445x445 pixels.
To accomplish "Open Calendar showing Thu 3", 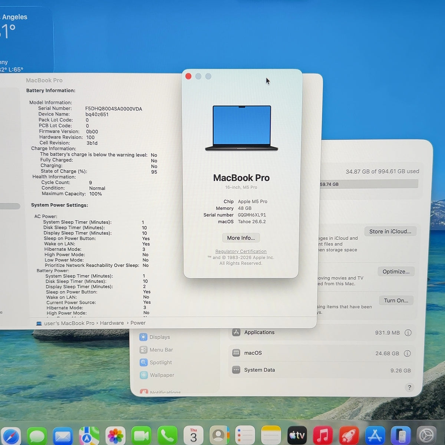I will (x=194, y=435).
